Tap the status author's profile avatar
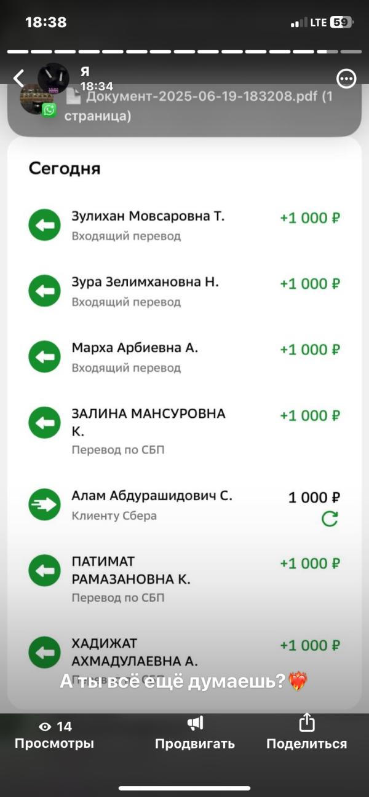This screenshot has height=797, width=369. click(x=53, y=78)
